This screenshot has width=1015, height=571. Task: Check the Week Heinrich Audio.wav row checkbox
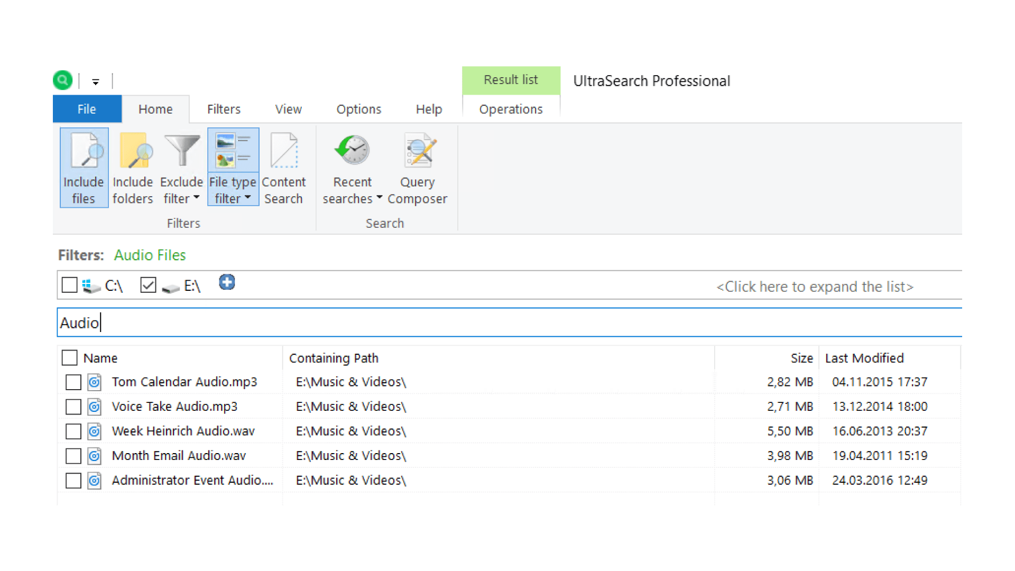pos(73,431)
